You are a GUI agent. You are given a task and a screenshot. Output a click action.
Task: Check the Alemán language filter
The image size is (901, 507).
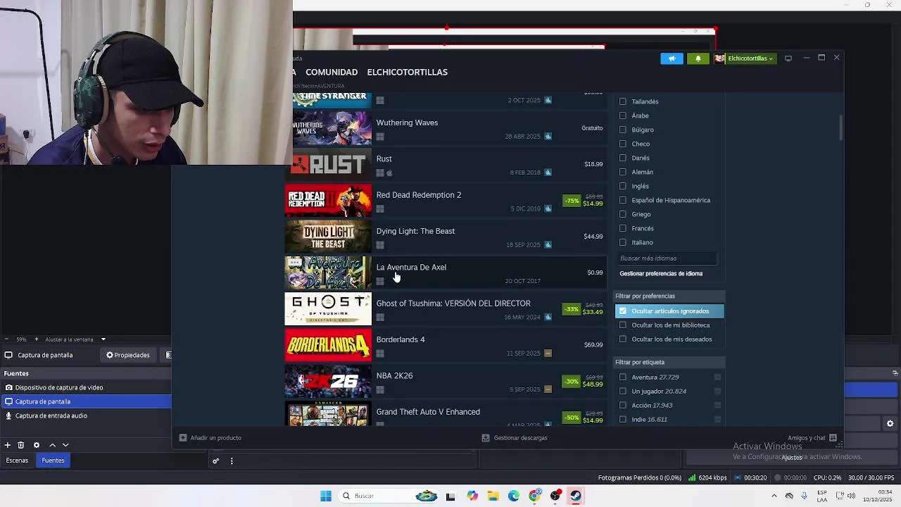coord(622,172)
